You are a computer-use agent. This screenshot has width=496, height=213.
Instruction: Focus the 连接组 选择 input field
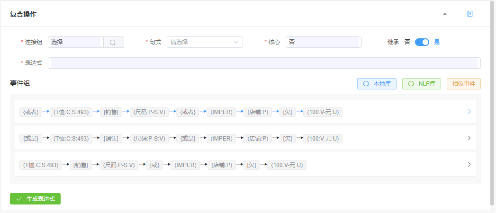[x=76, y=42]
